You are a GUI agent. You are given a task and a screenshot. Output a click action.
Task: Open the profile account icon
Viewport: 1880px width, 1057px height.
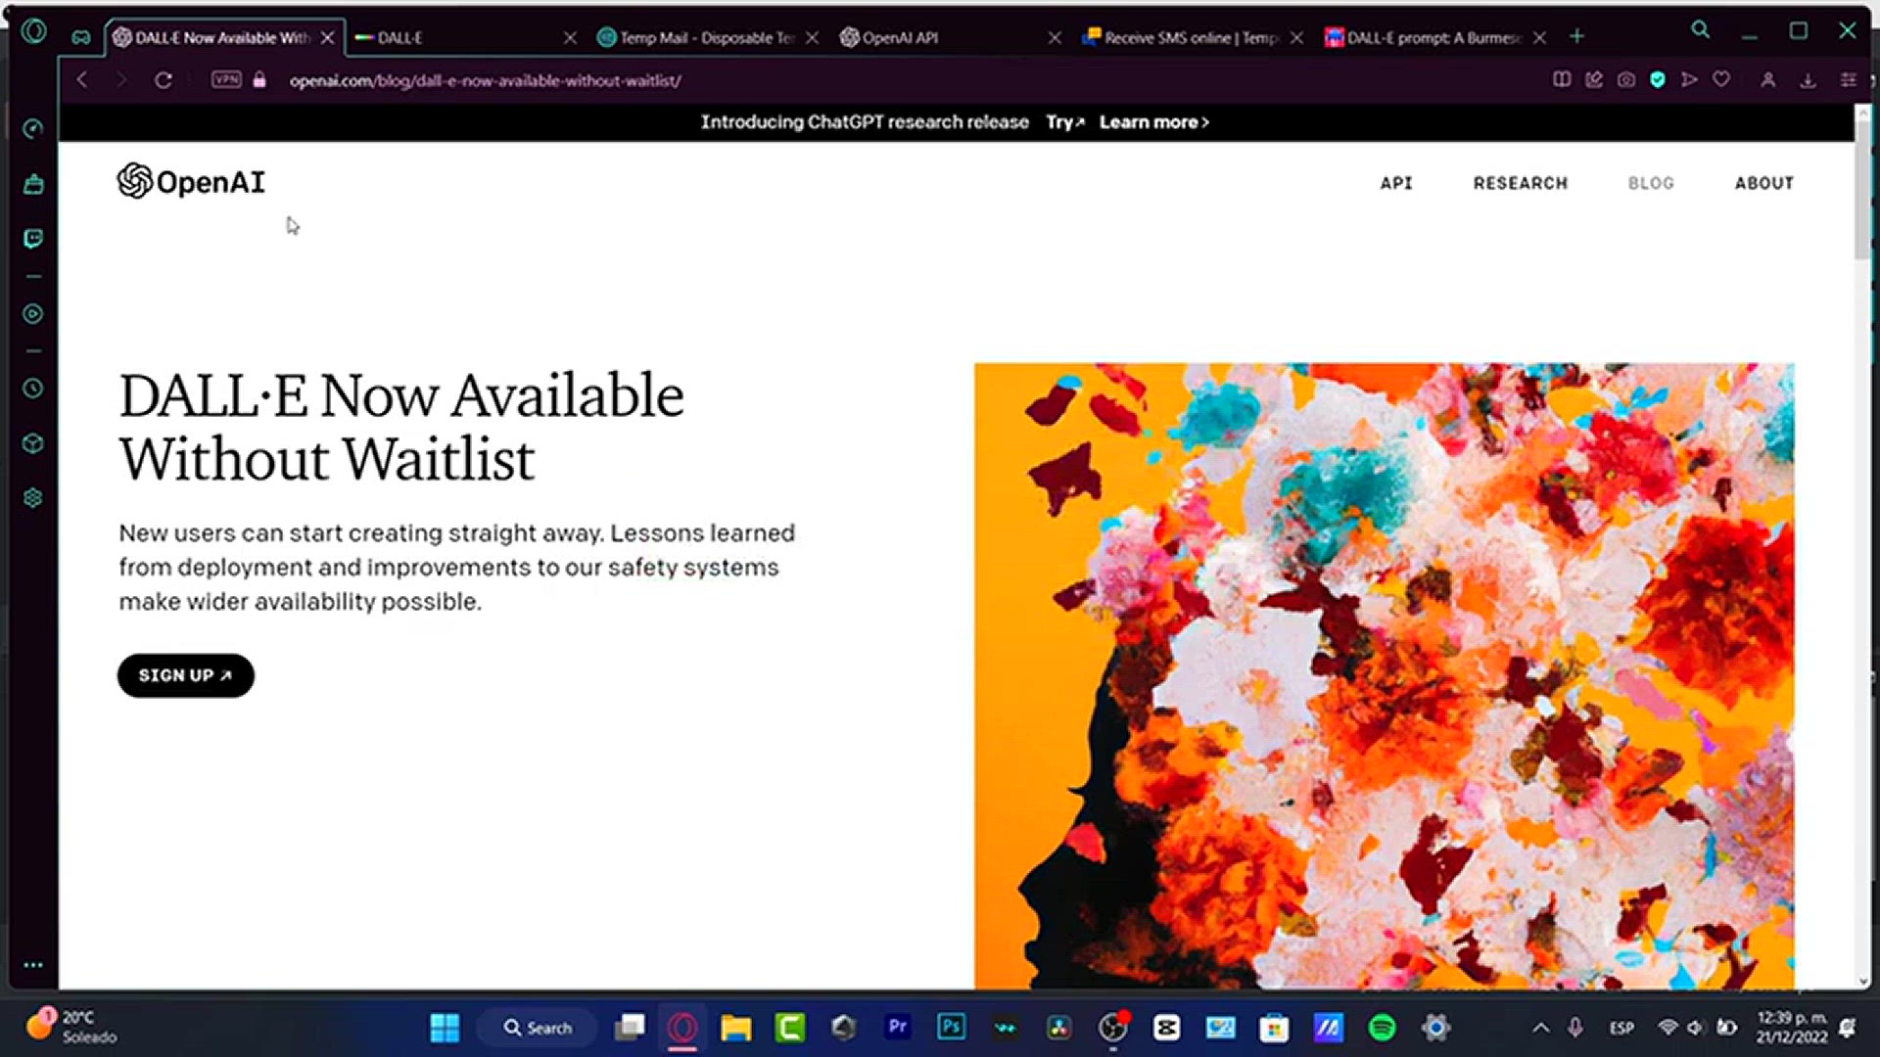click(x=1768, y=80)
